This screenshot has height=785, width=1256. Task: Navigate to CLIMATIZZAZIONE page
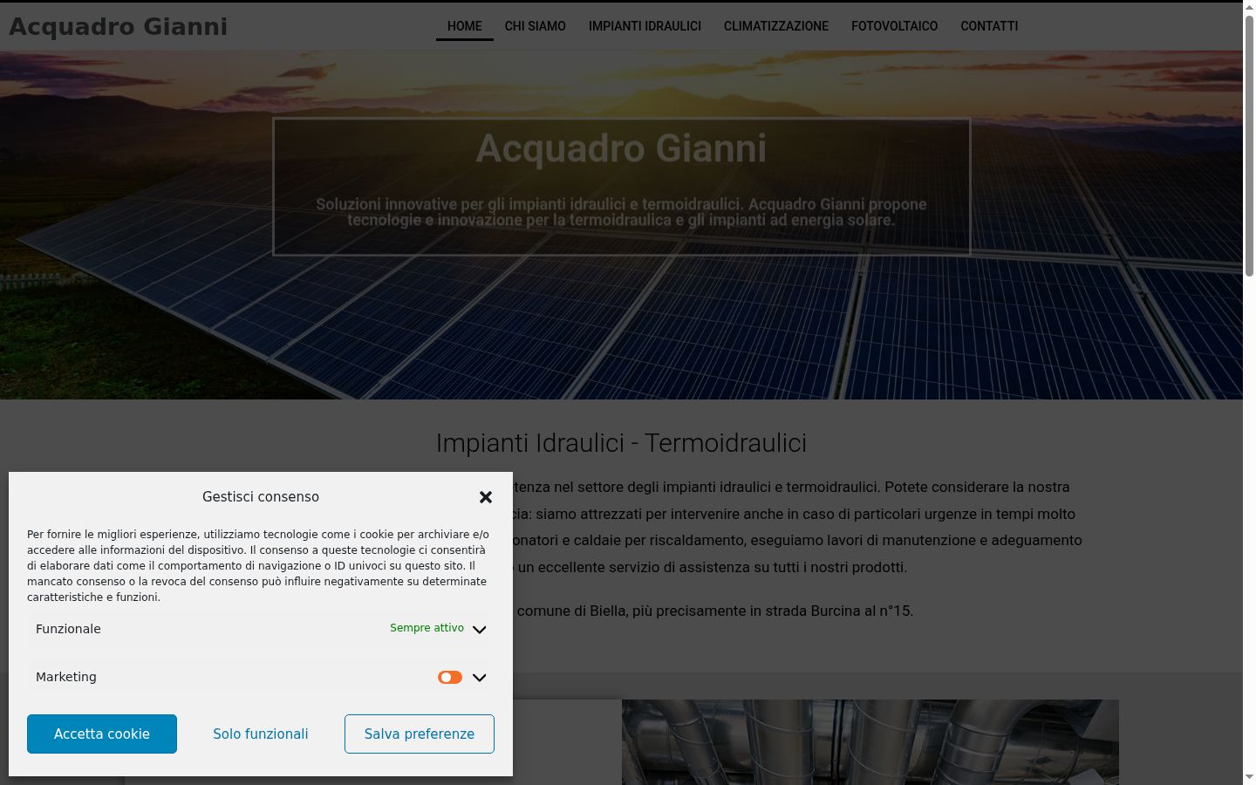(x=776, y=26)
